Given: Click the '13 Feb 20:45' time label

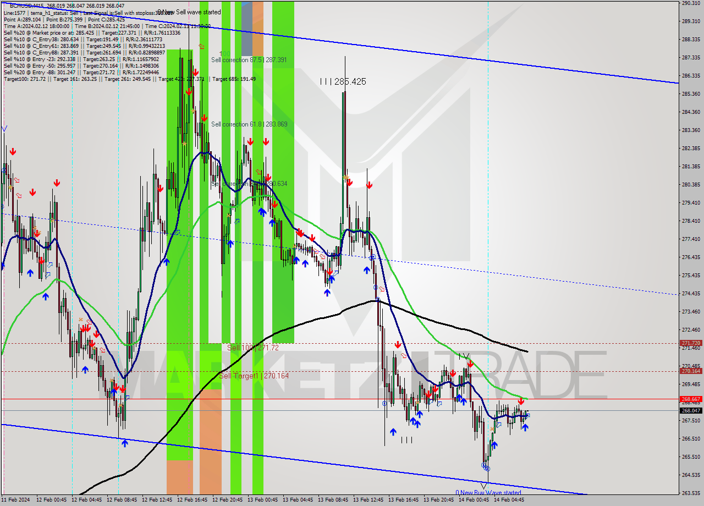Looking at the screenshot, I should pyautogui.click(x=438, y=500).
